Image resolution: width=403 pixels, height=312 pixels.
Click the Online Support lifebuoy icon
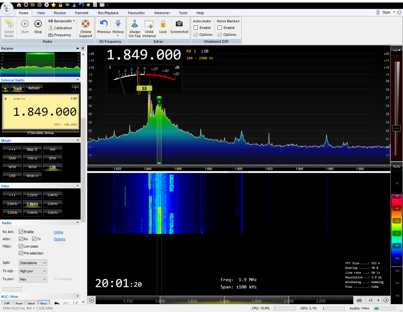pos(86,24)
